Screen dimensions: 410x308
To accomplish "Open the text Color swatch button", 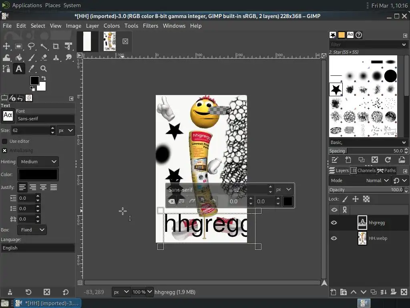I will coord(38,174).
